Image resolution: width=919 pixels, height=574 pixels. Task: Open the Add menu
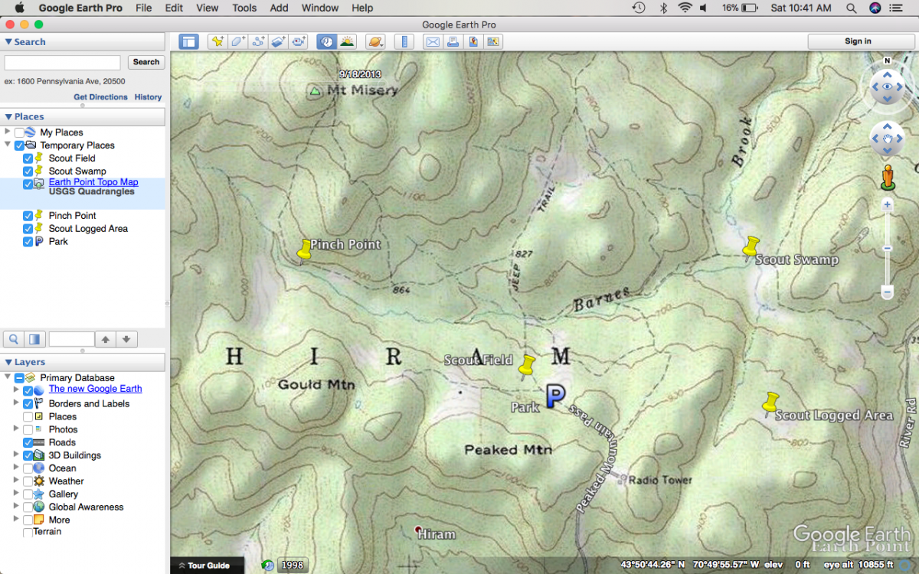point(280,8)
